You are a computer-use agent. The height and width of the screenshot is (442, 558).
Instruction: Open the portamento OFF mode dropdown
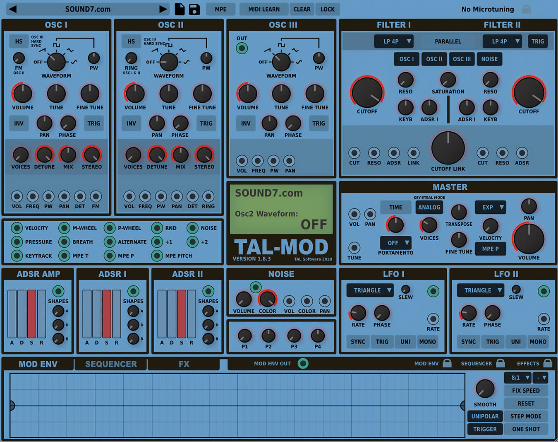tap(395, 243)
